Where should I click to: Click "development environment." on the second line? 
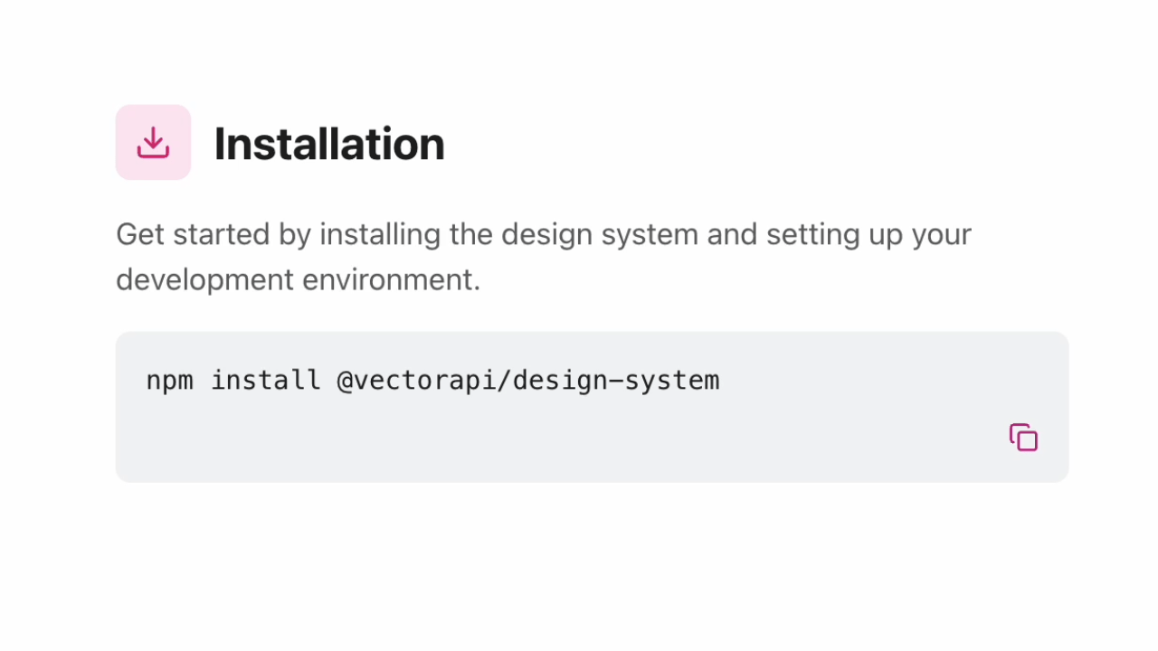pos(298,280)
